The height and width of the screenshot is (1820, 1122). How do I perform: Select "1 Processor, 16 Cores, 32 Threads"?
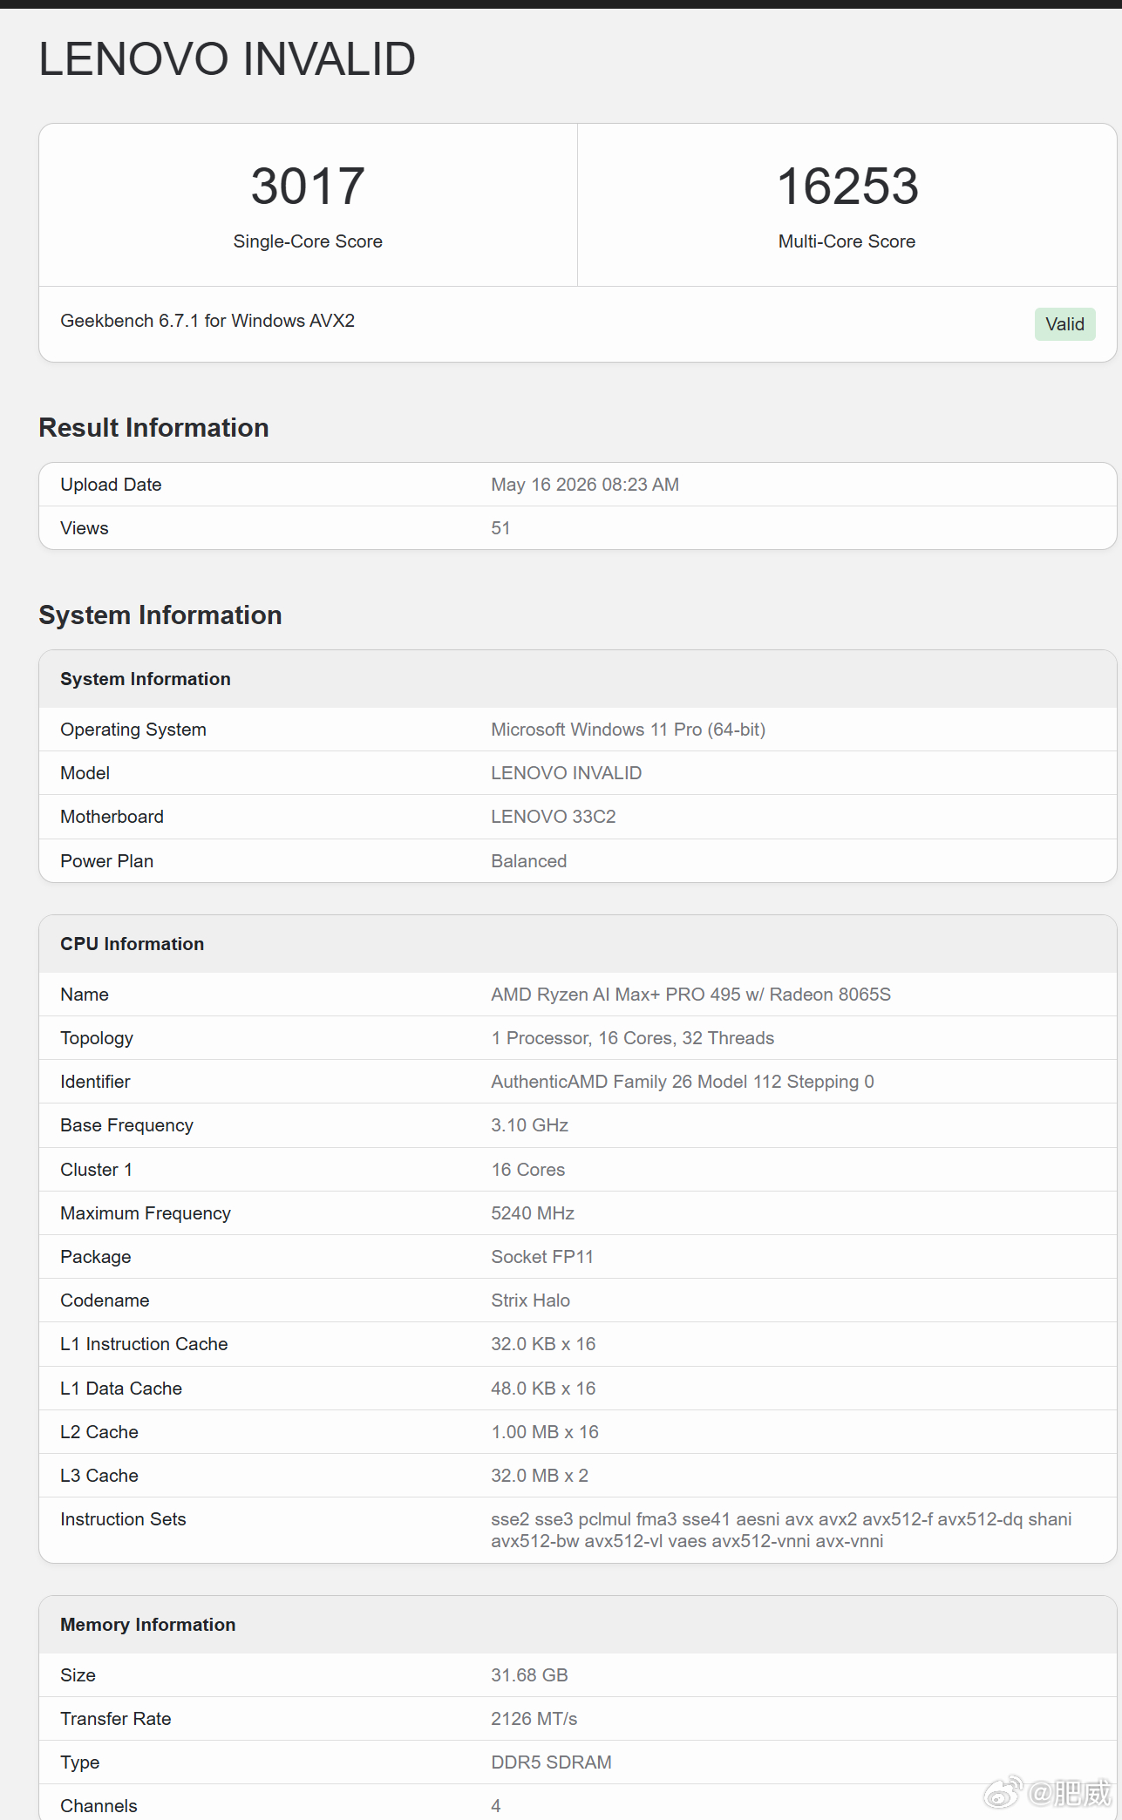[x=632, y=1038]
